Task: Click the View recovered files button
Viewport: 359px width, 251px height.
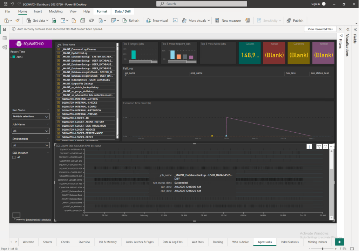Action: point(320,29)
